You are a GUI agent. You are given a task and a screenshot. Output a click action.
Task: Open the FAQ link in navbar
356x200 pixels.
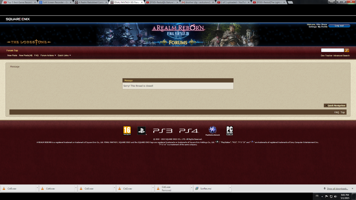click(x=36, y=55)
